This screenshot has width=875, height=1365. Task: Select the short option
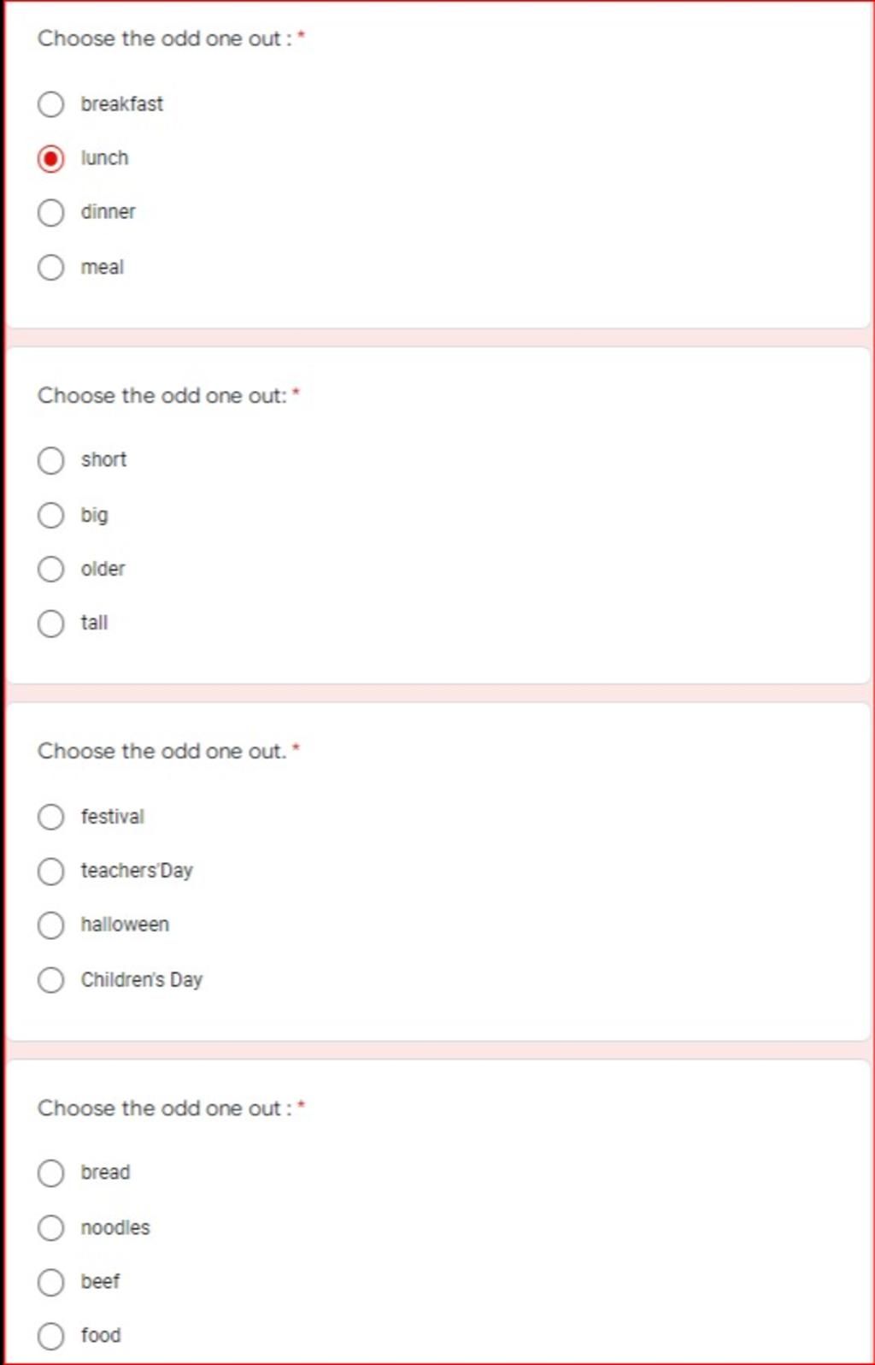[x=50, y=461]
